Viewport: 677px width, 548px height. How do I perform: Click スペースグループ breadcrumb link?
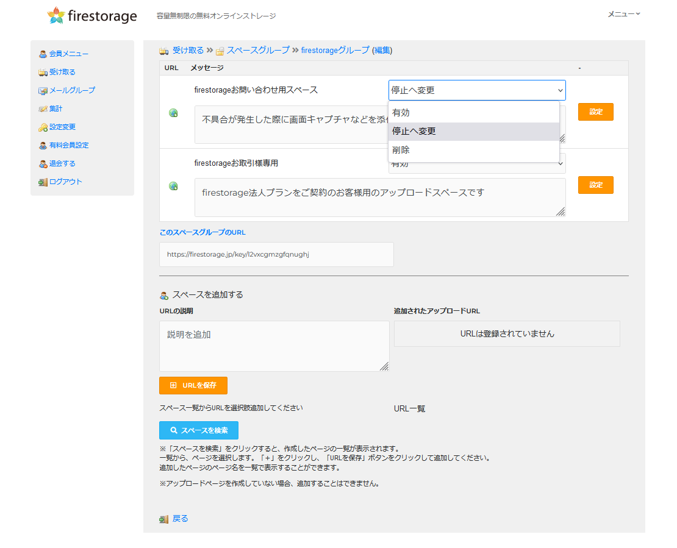pos(258,51)
